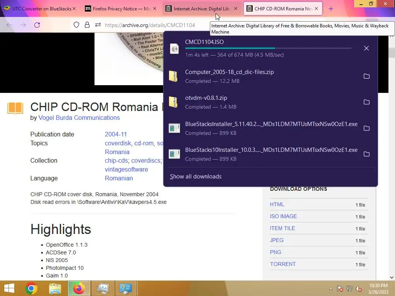This screenshot has width=395, height=296.
Task: Click the CD-ROM cover image thumbnail
Action: tap(129, 59)
